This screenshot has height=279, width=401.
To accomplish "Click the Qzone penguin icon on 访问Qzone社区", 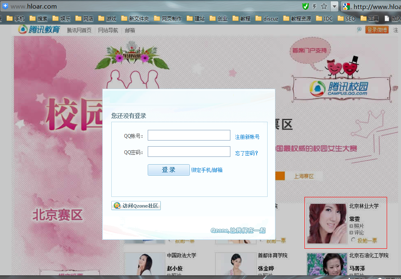I will (117, 205).
